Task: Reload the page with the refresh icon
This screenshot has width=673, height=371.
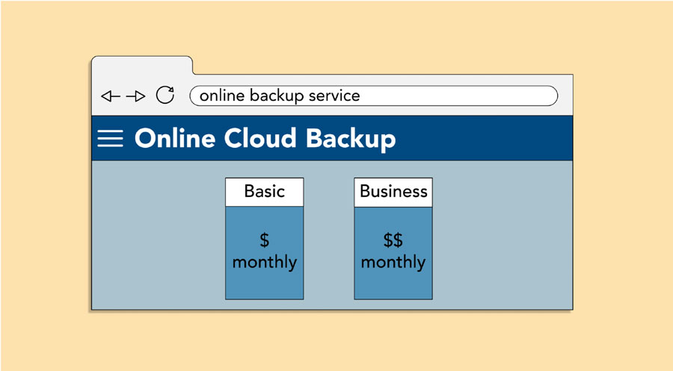Action: (165, 96)
